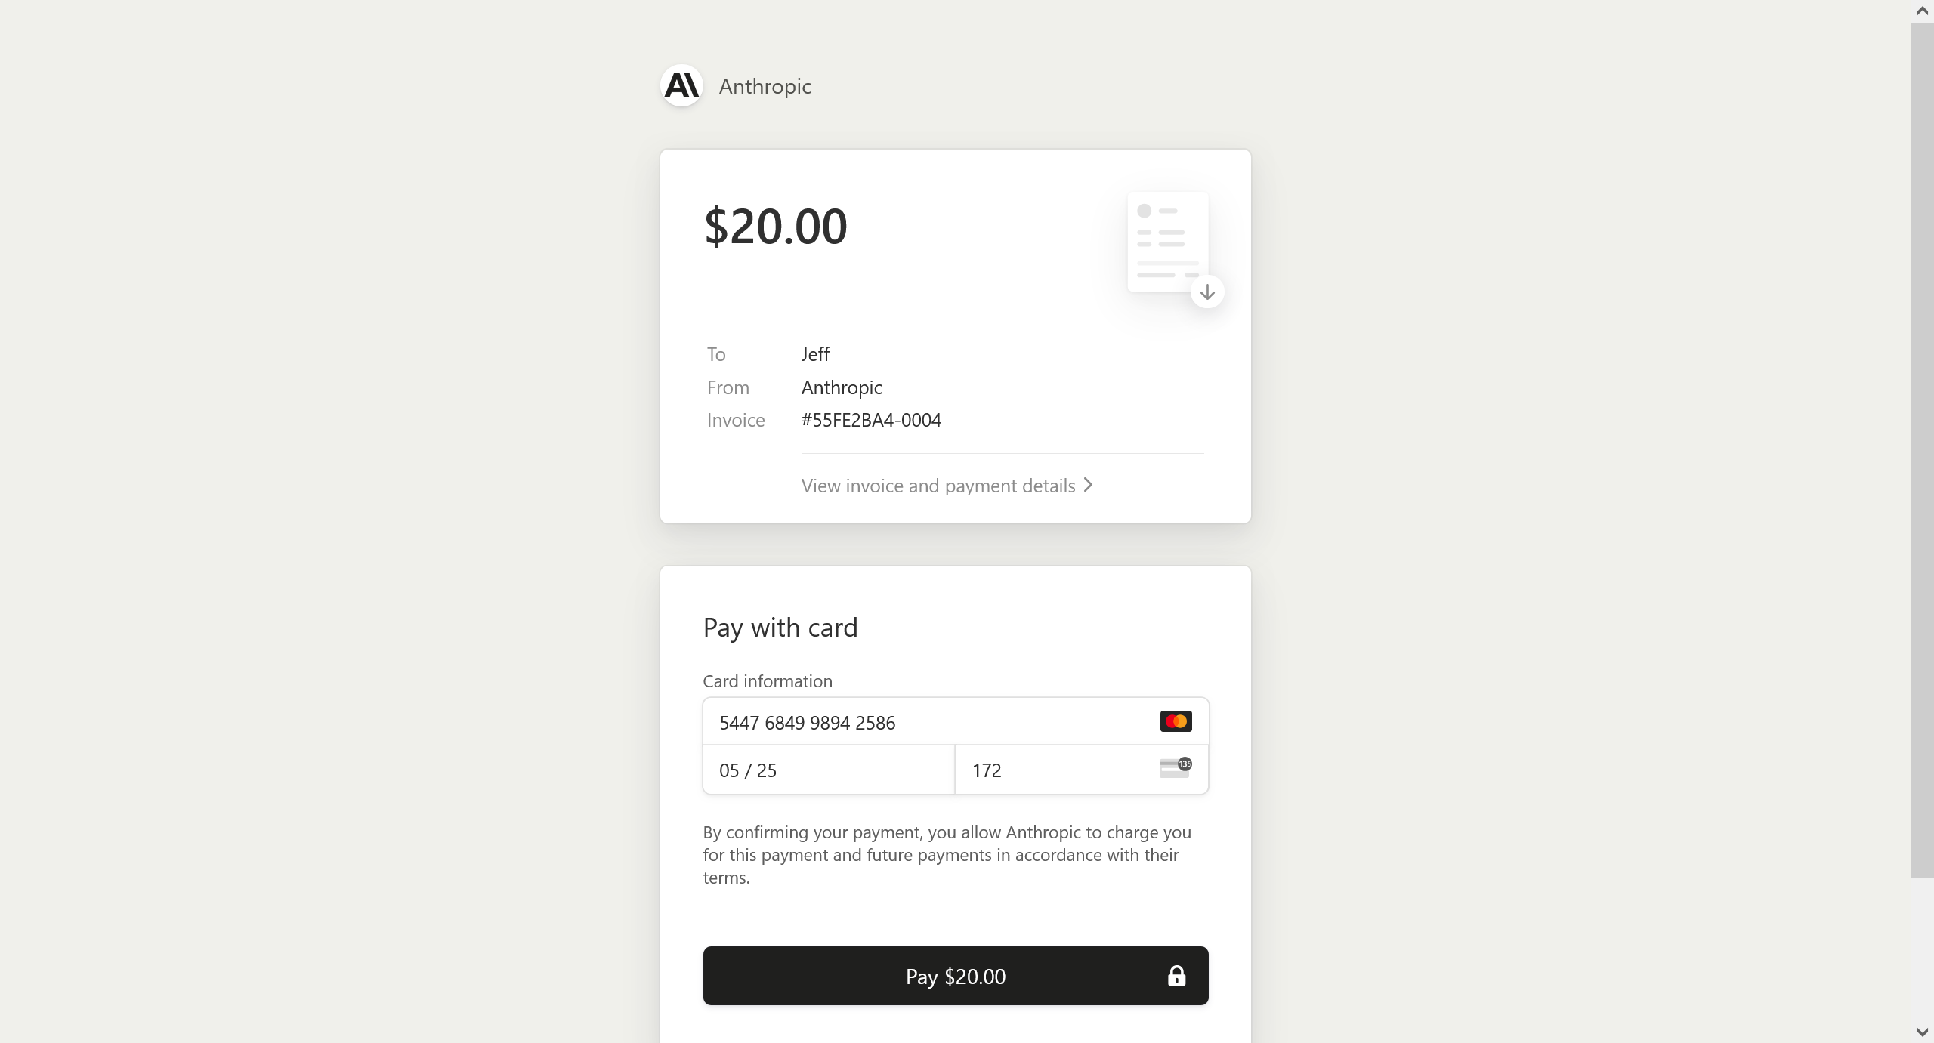This screenshot has height=1043, width=1934.
Task: Click the Mastercard brand icon
Action: 1176,721
